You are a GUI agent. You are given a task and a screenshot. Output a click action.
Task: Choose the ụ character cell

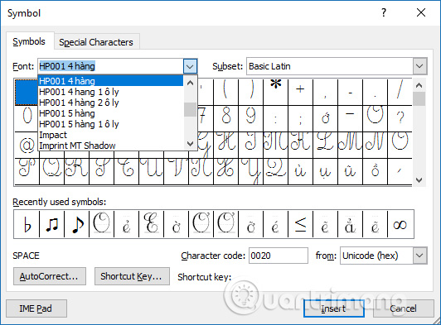pyautogui.click(x=325, y=171)
